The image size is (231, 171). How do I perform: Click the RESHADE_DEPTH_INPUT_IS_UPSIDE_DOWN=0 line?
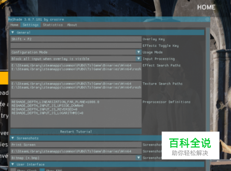tap(48, 106)
